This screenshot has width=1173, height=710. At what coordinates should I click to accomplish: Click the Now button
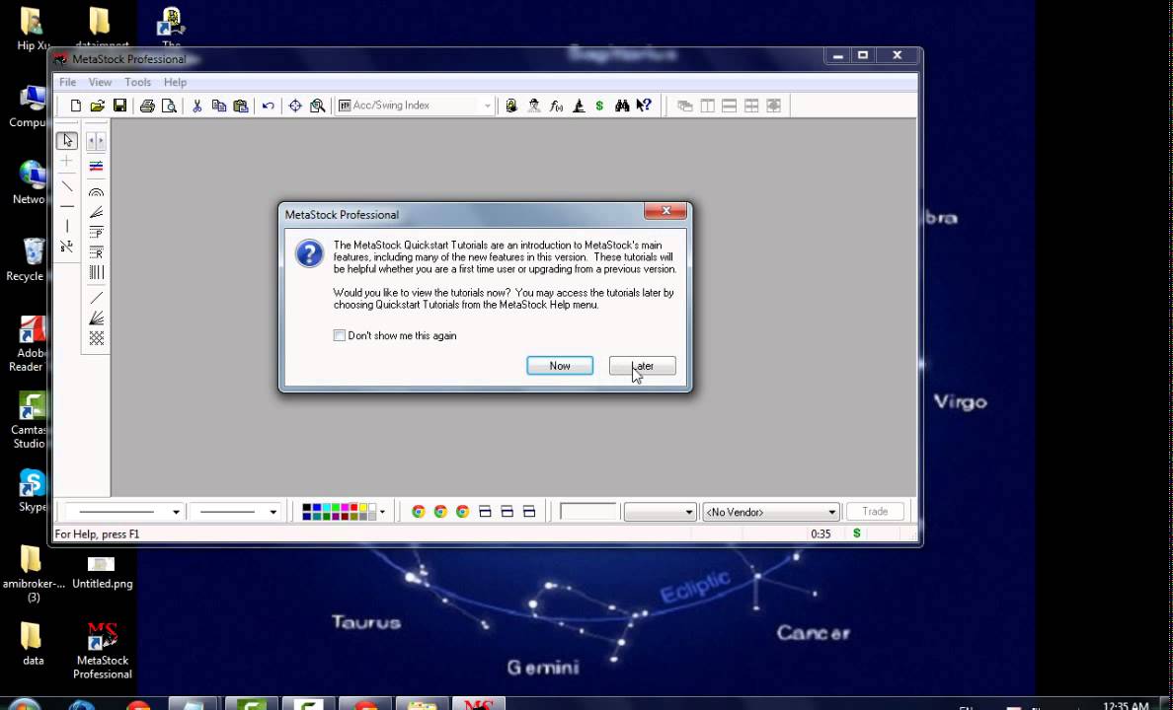coord(560,366)
